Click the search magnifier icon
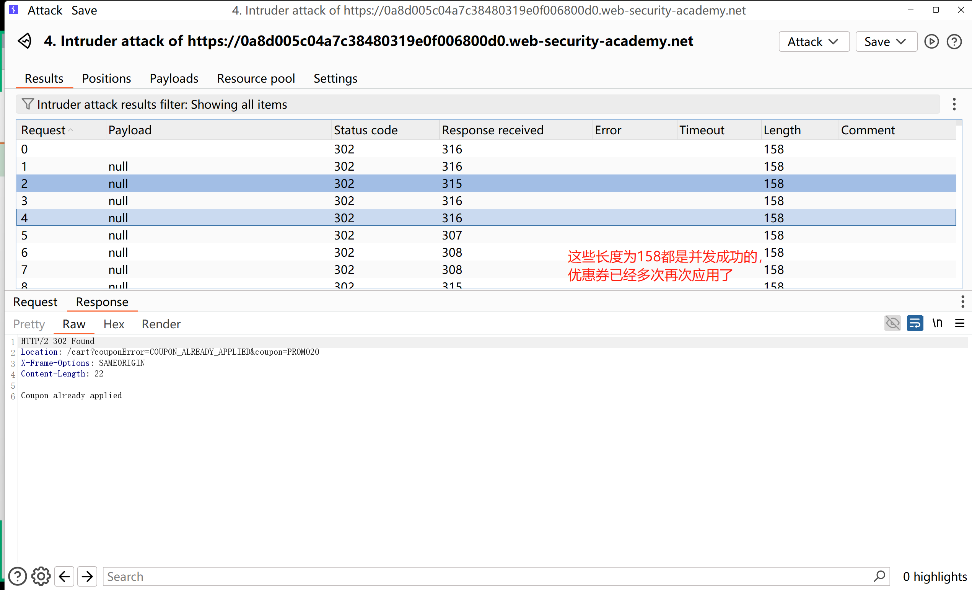 click(x=879, y=576)
